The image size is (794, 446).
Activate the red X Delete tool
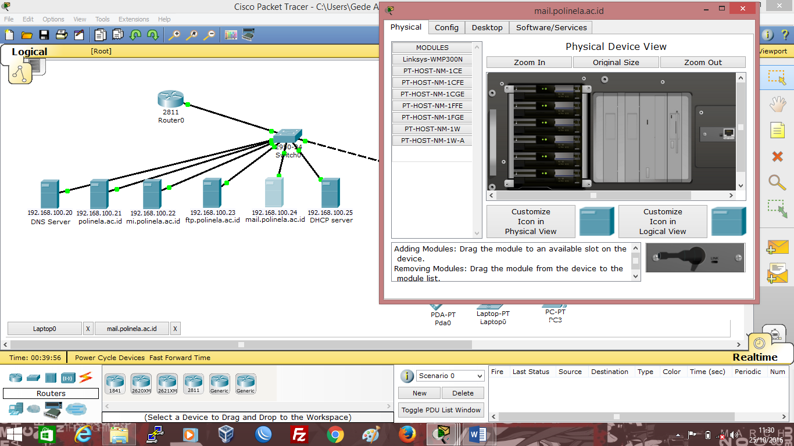(777, 156)
